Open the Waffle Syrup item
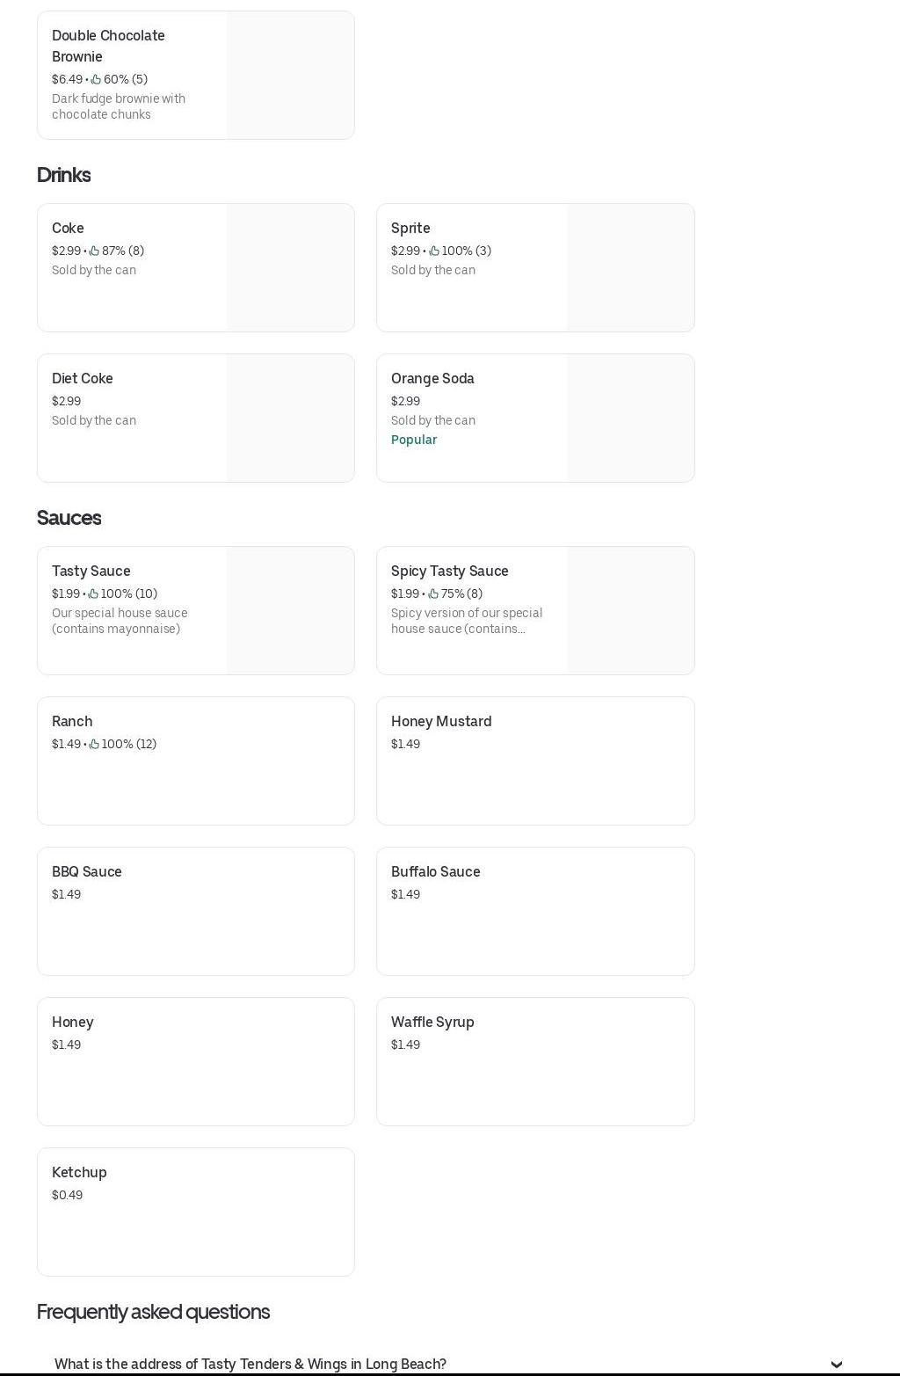This screenshot has width=900, height=1376. [x=534, y=1061]
